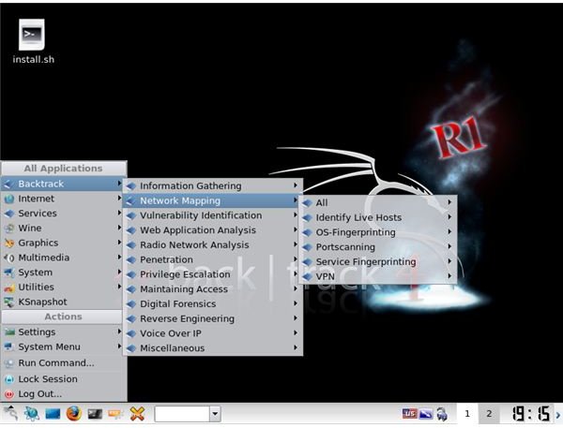This screenshot has height=428, width=563.
Task: Open the VPN submenu
Action: [378, 276]
